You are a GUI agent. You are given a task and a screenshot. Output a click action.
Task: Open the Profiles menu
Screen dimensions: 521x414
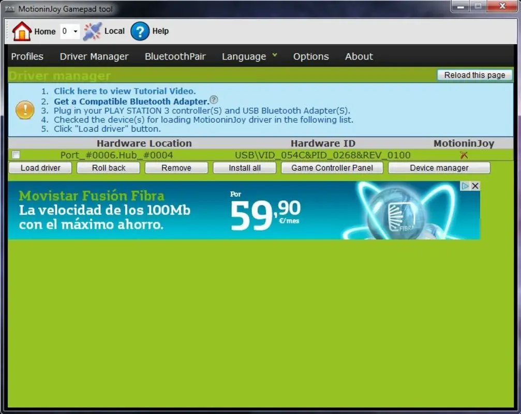pyautogui.click(x=27, y=56)
